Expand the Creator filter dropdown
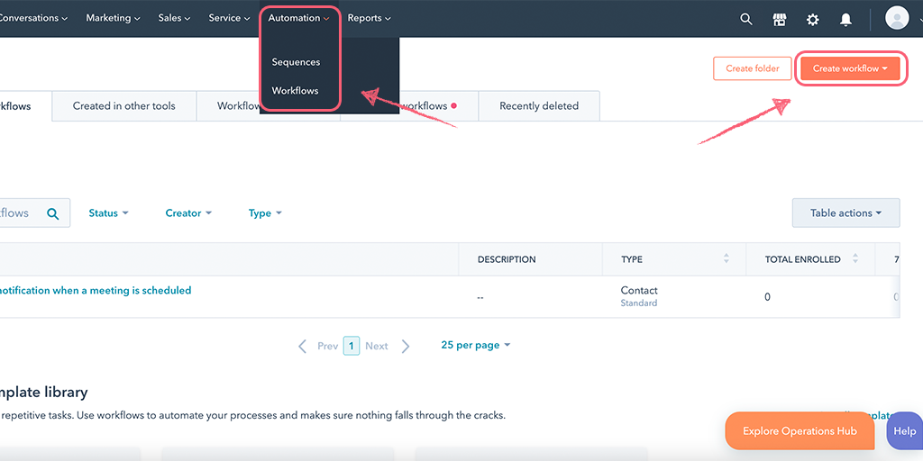Viewport: 923px width, 461px height. click(188, 213)
